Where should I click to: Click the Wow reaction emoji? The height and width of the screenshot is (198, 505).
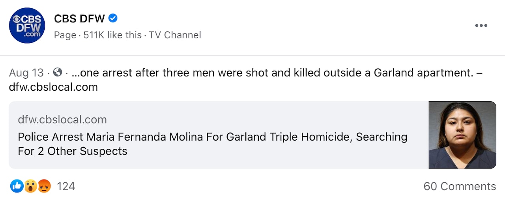tap(30, 186)
